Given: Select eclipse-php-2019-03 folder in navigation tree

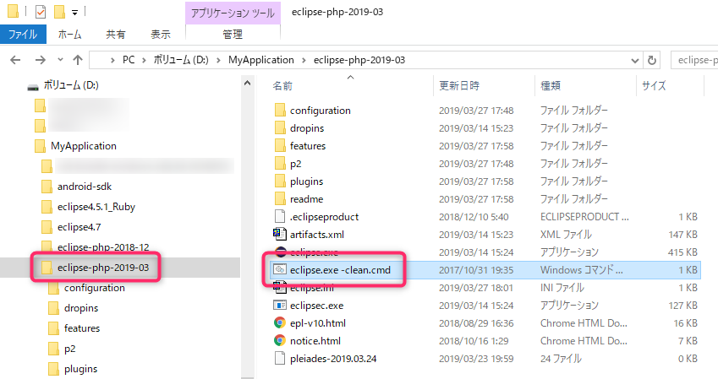Looking at the screenshot, I should tap(103, 268).
